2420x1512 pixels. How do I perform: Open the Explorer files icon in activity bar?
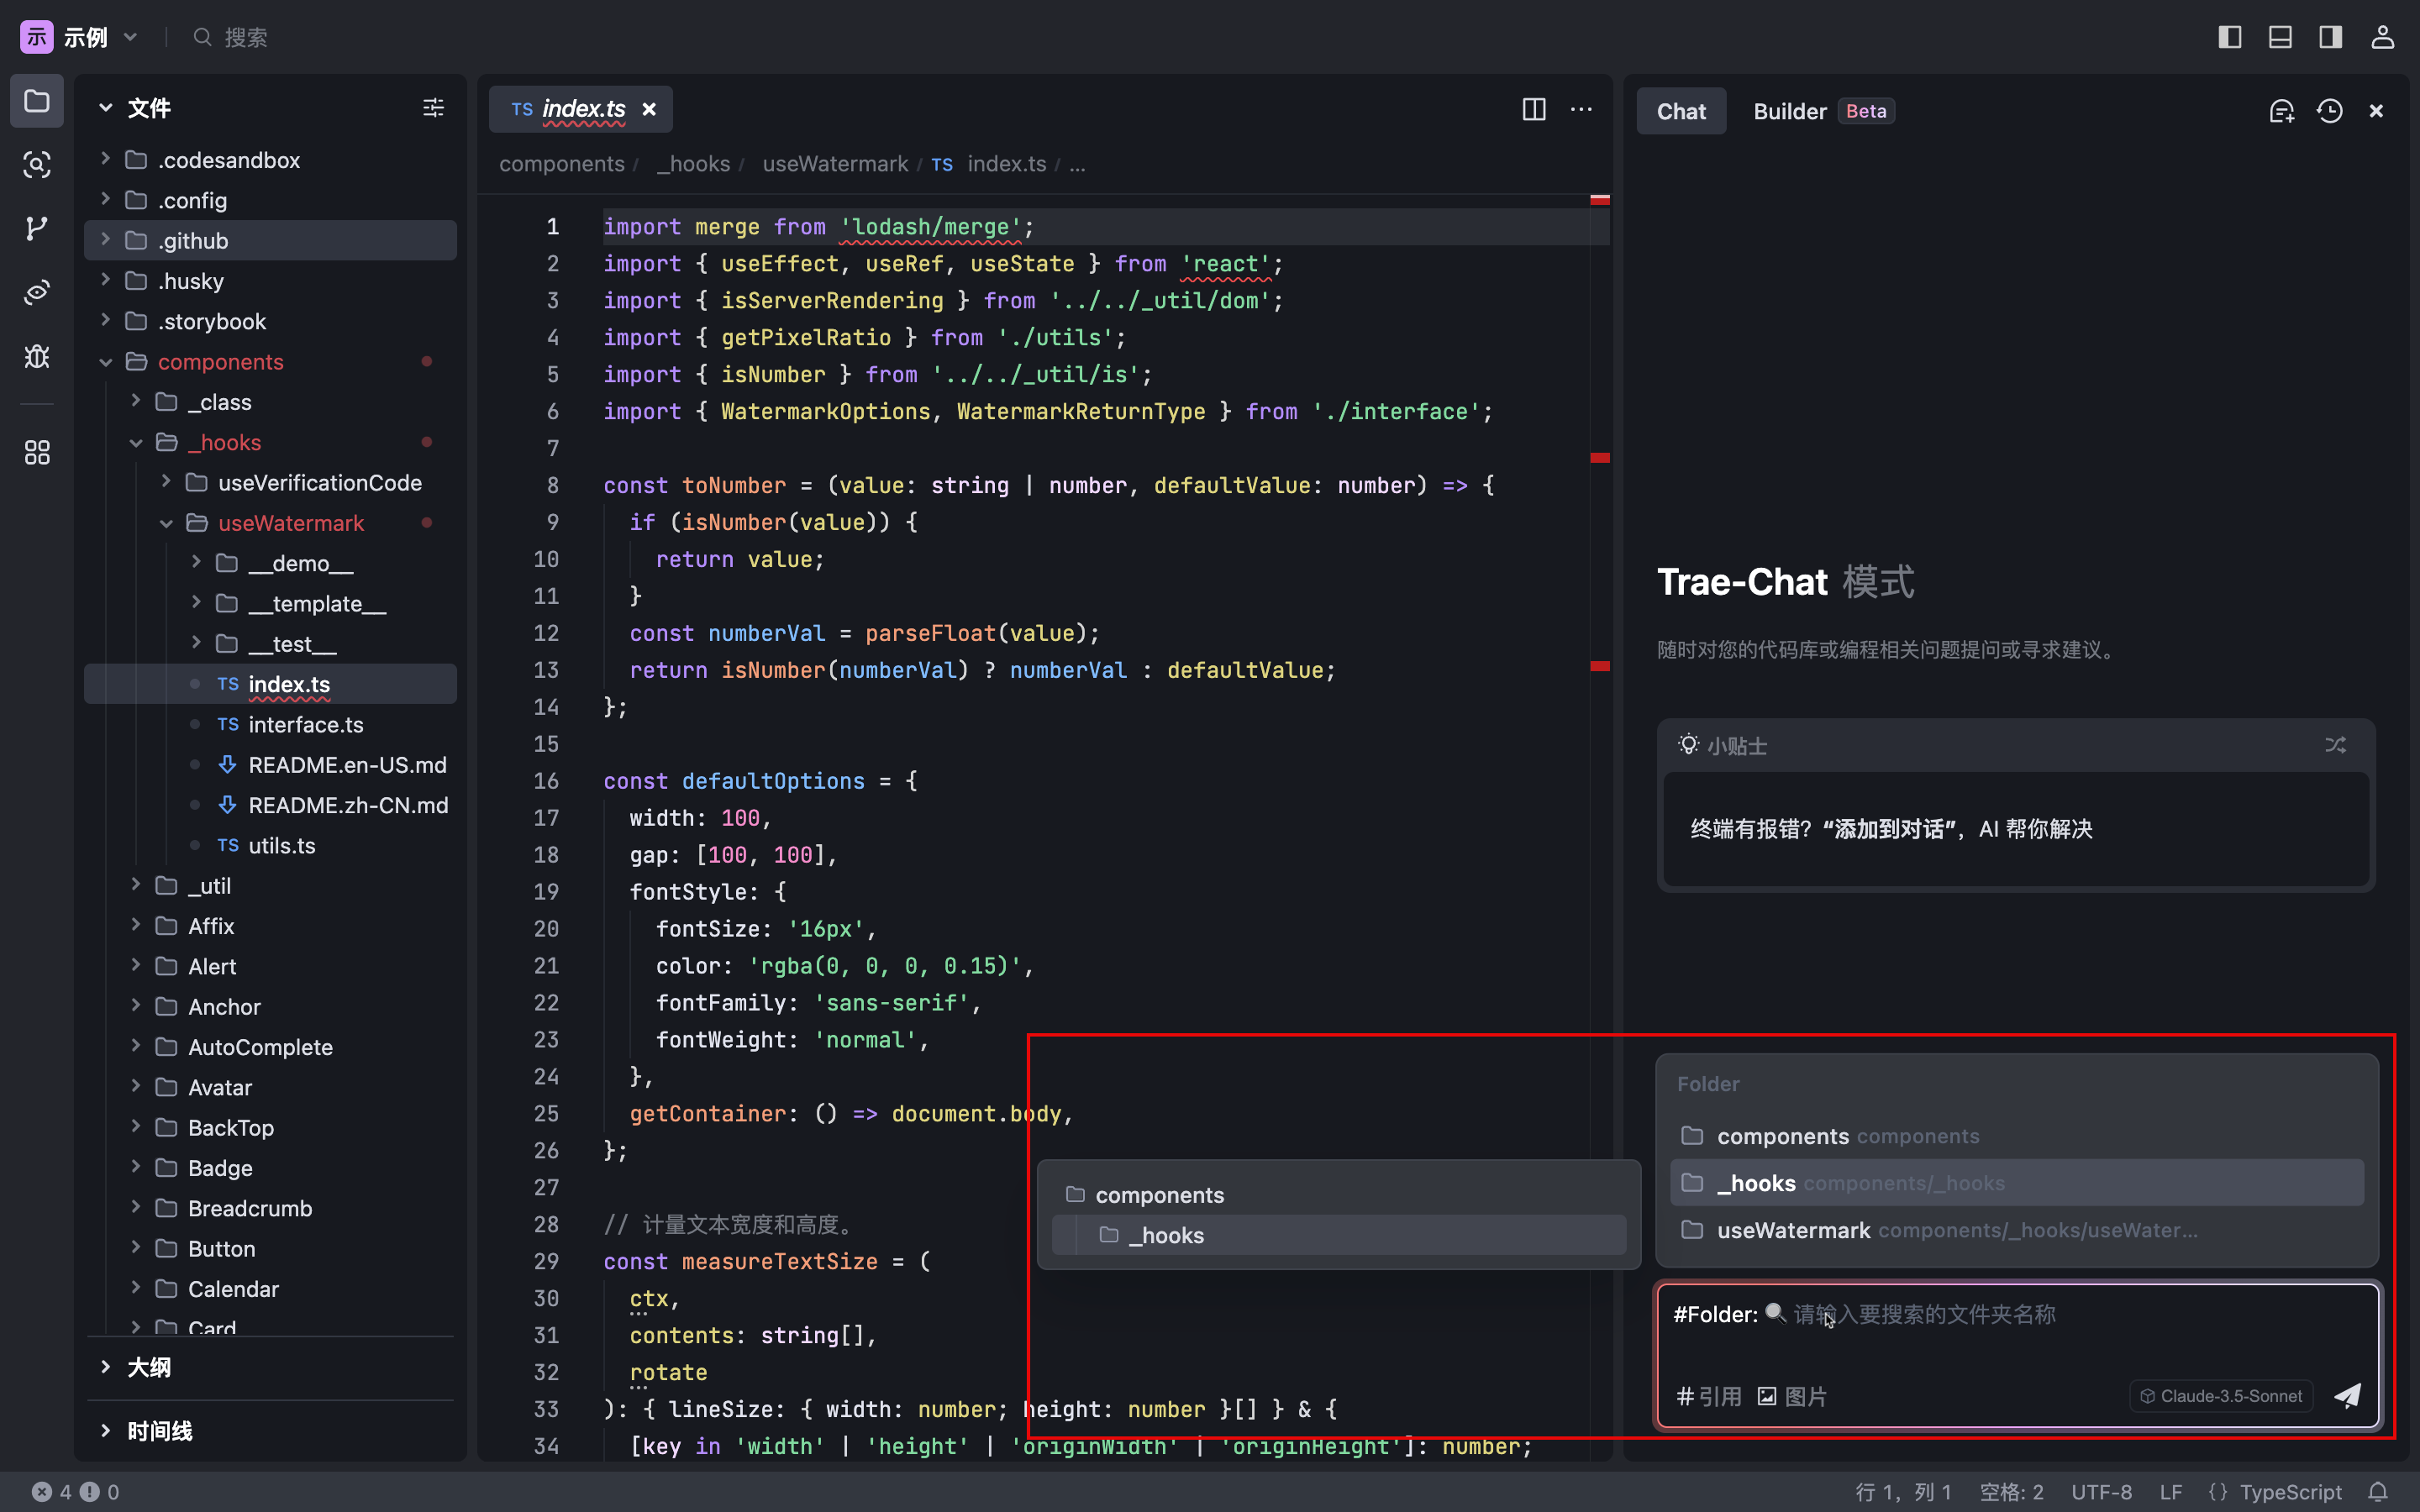[37, 101]
